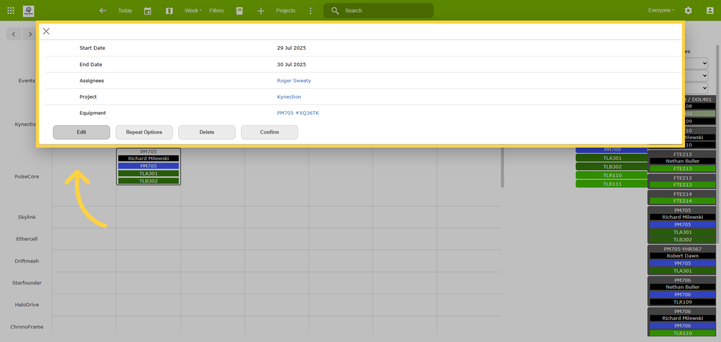Click the Skylink row label
This screenshot has height=342, width=721.
click(27, 217)
